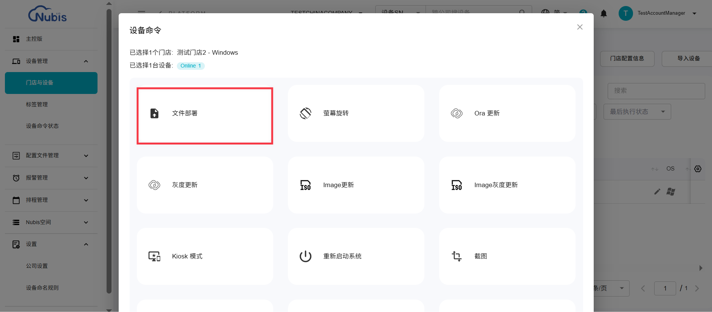Image resolution: width=712 pixels, height=312 pixels.
Task: Close the 设备命令 dialog
Action: pyautogui.click(x=580, y=27)
